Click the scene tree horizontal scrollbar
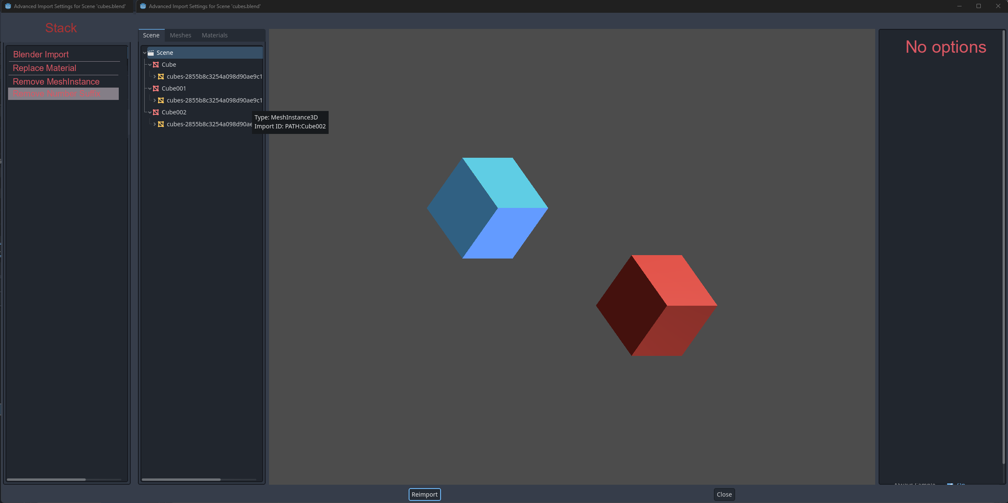This screenshot has height=503, width=1008. tap(181, 480)
